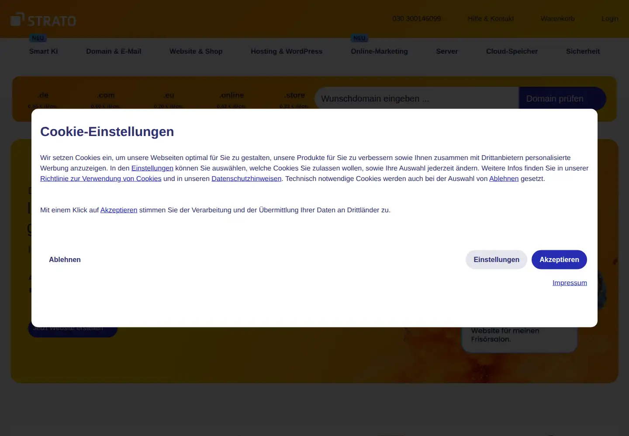The height and width of the screenshot is (436, 629).
Task: Select the .de domain option
Action: (43, 99)
